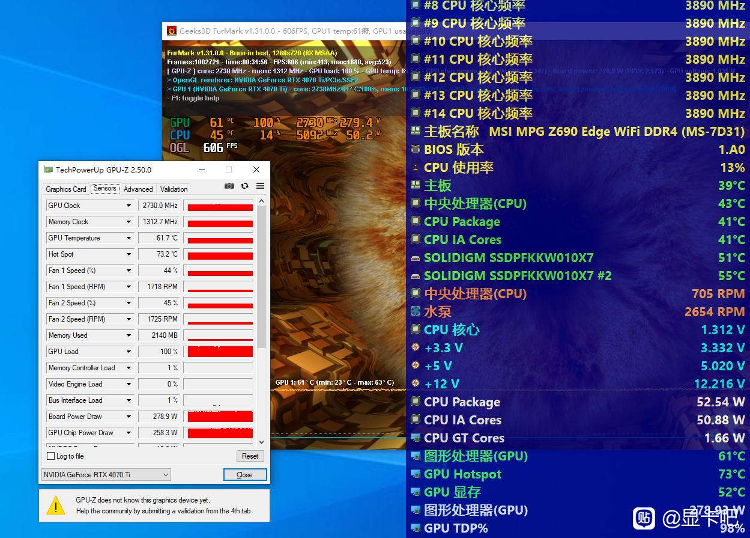
Task: Click the voltage icon beside +3.3 V
Action: pos(416,347)
